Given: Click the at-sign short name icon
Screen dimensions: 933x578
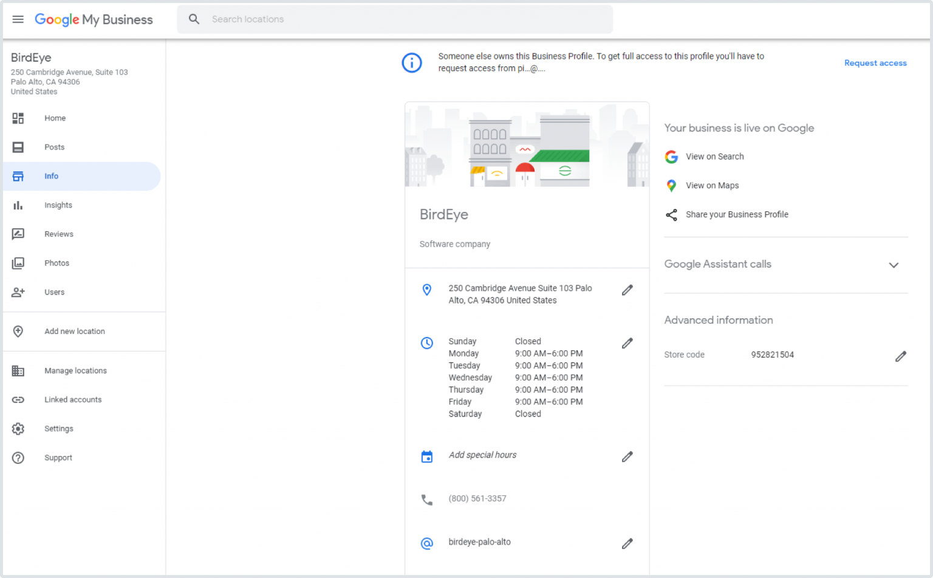Looking at the screenshot, I should [427, 543].
